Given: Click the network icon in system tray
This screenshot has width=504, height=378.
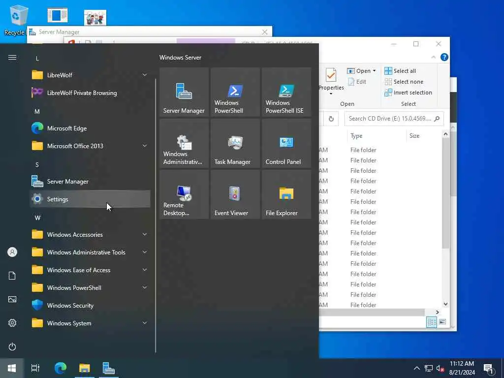Looking at the screenshot, I should 429,368.
